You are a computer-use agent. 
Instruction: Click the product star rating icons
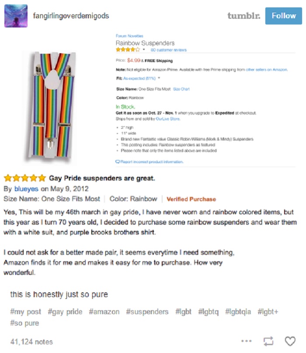point(128,50)
